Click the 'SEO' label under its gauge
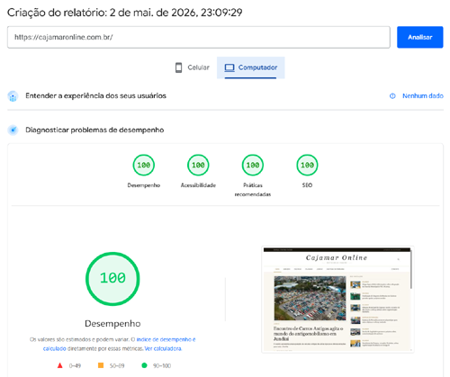Viewport: 450px width, 377px height. click(x=307, y=185)
